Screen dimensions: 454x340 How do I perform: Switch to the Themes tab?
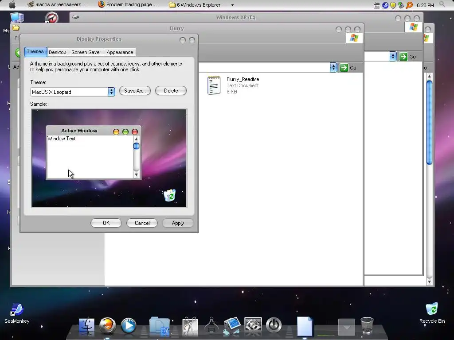(x=35, y=52)
